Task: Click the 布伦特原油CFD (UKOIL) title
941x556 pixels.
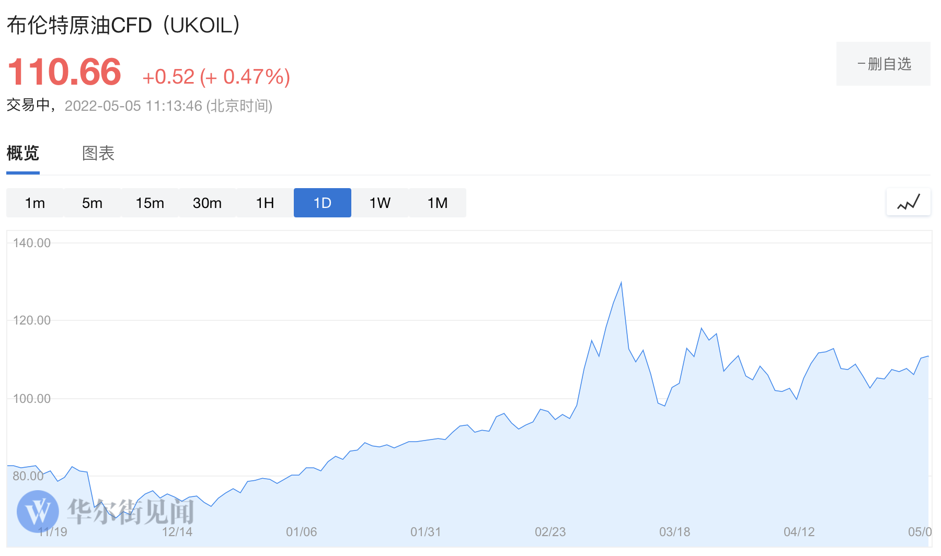Action: tap(123, 25)
